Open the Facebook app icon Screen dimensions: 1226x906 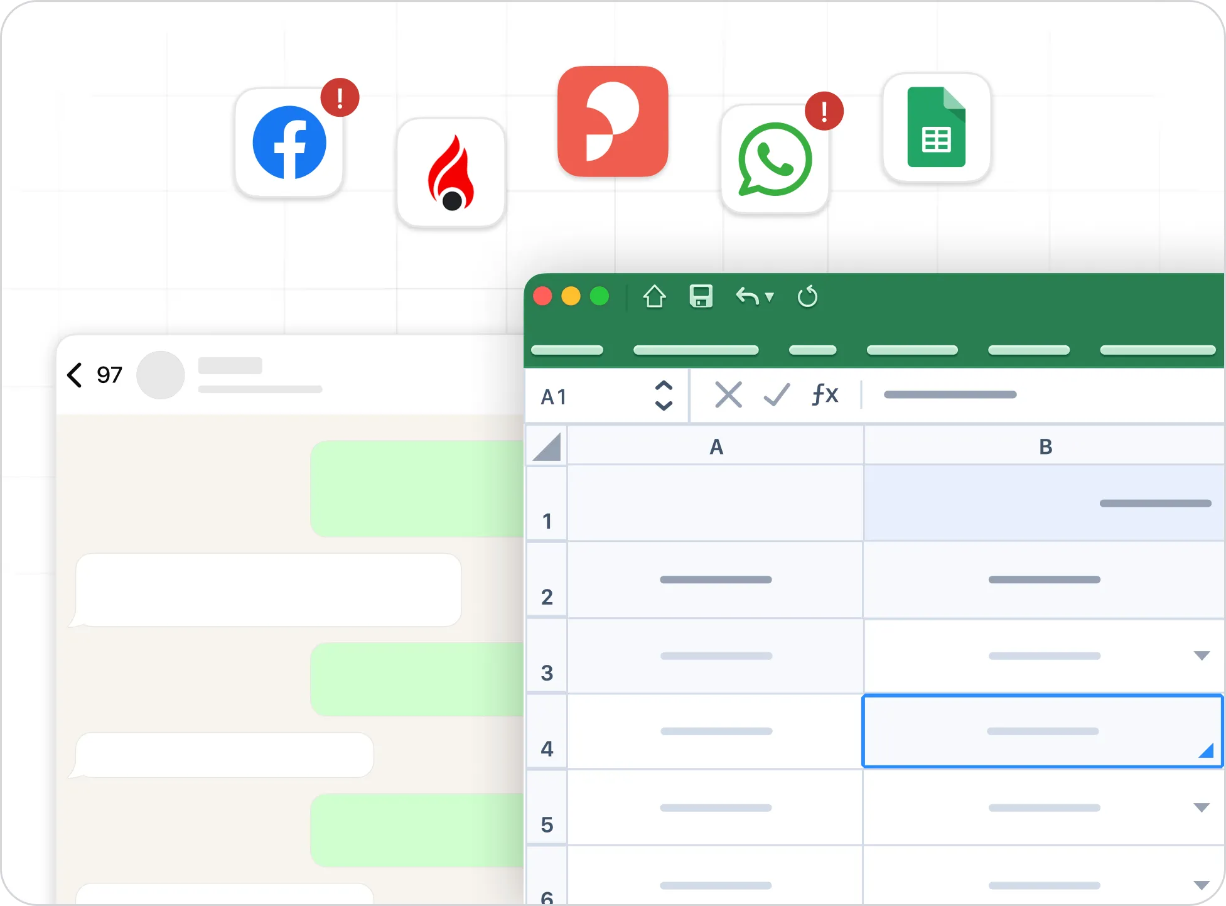click(x=289, y=143)
